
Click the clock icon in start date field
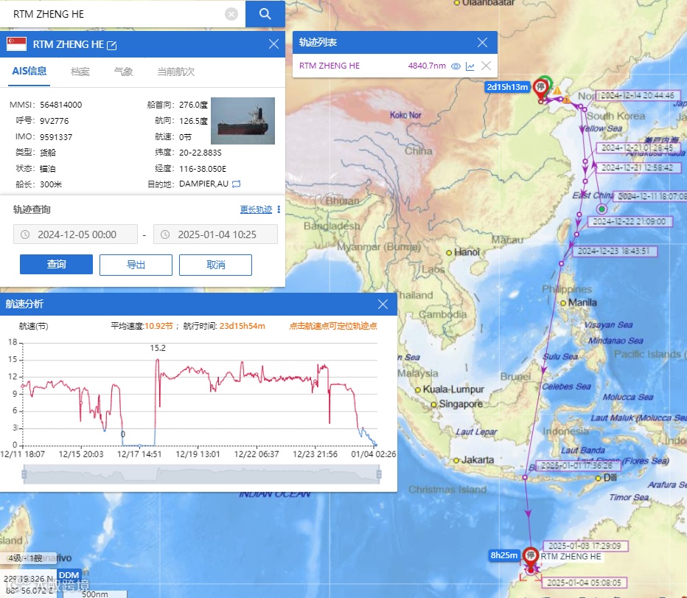pos(25,234)
